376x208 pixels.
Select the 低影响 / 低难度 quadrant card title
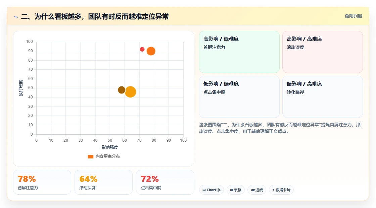click(x=221, y=83)
